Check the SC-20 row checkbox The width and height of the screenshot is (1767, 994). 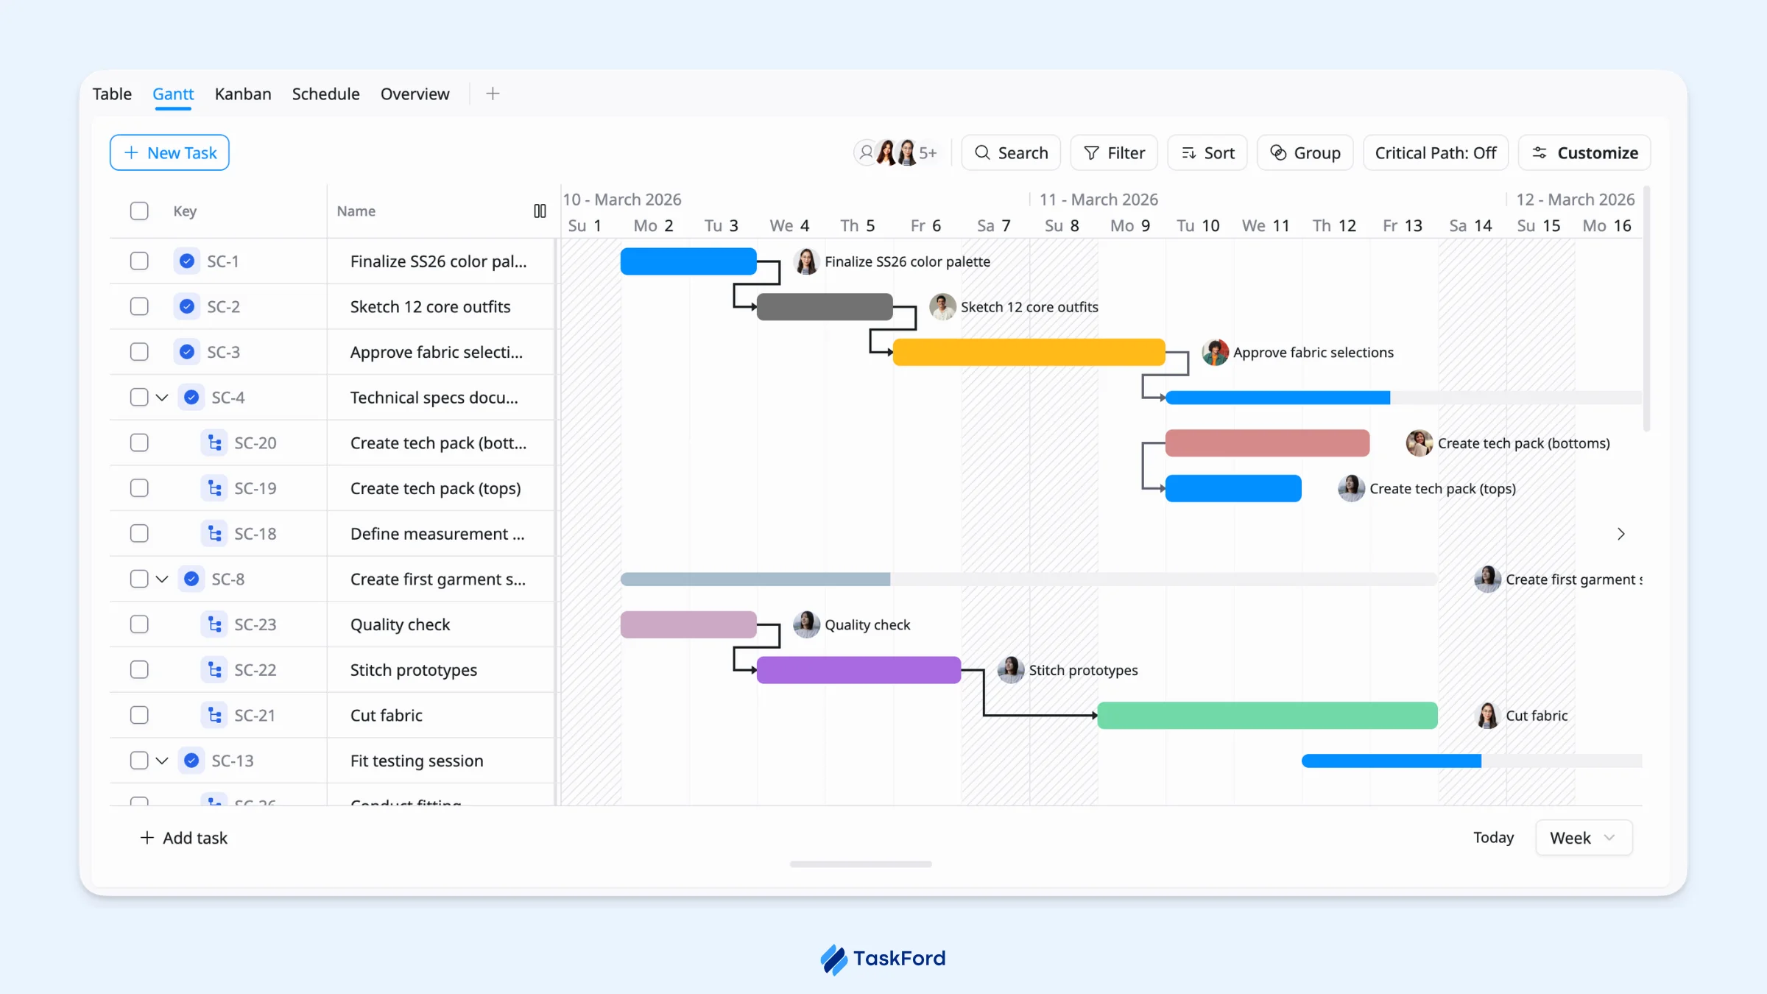tap(139, 443)
